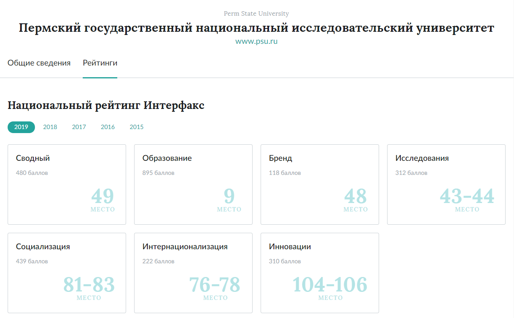Select the 2019 year pill
Screen dimensions: 514x318
click(x=21, y=127)
